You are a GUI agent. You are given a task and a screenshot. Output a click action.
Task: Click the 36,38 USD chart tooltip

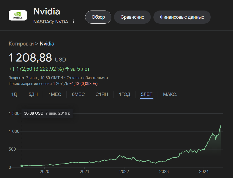[47, 113]
